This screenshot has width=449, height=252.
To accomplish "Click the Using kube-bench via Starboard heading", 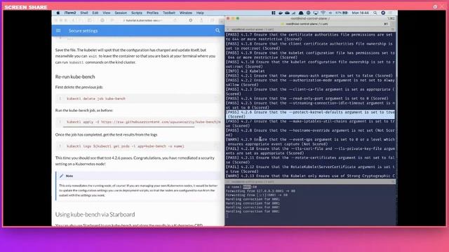I will point(95,214).
